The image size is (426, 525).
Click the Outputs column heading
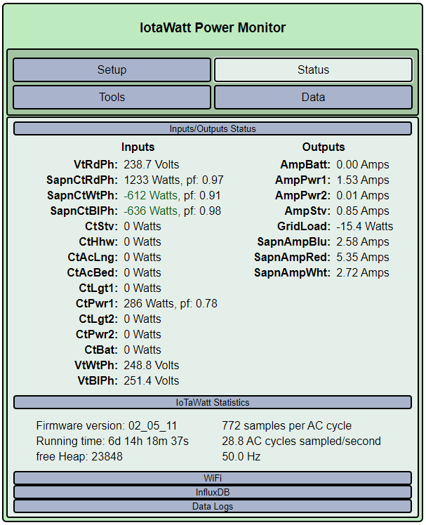pos(323,147)
